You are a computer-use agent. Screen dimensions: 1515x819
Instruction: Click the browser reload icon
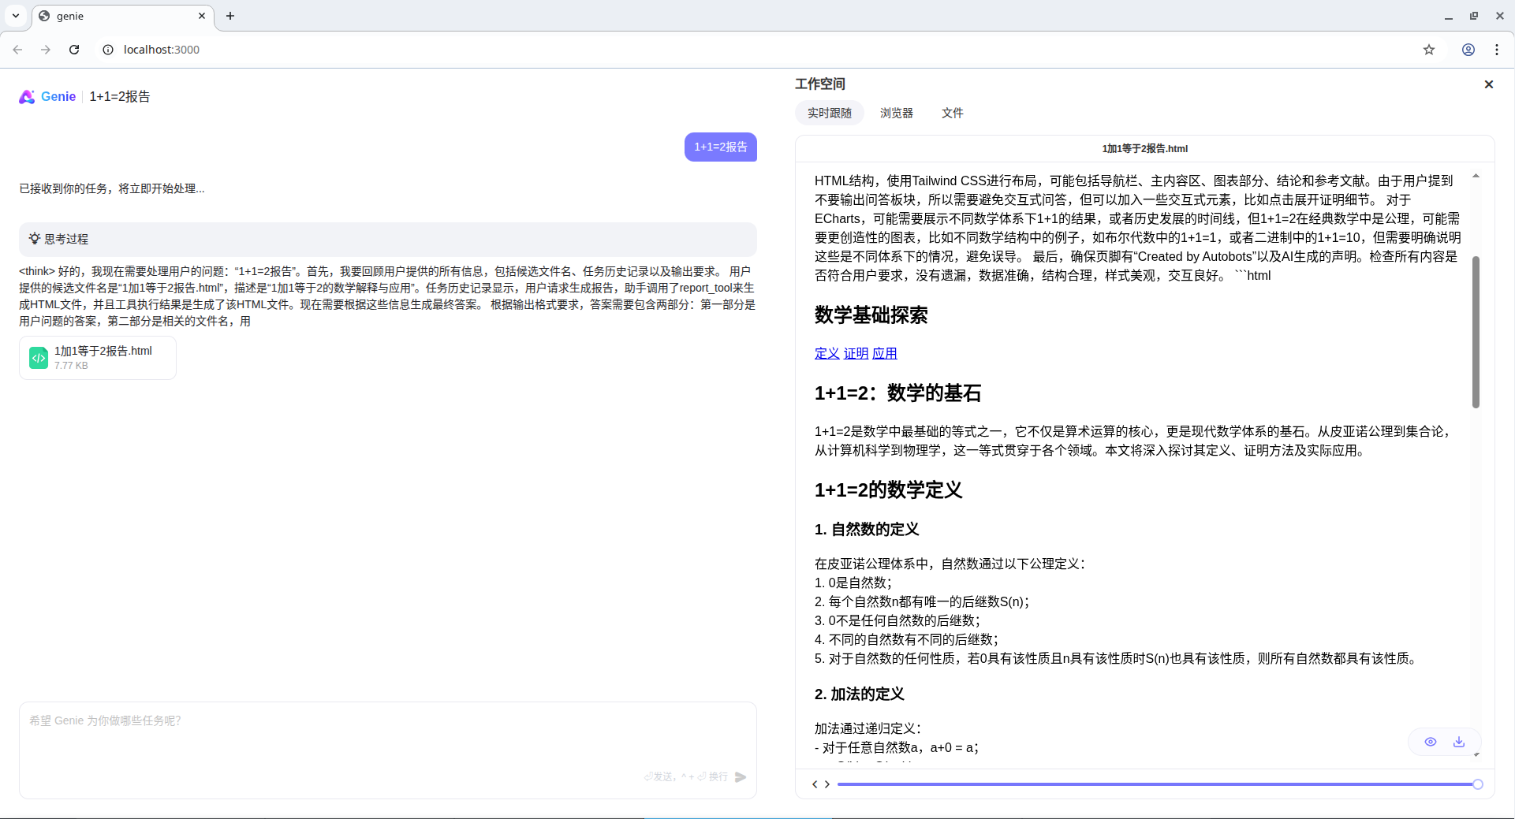tap(73, 49)
